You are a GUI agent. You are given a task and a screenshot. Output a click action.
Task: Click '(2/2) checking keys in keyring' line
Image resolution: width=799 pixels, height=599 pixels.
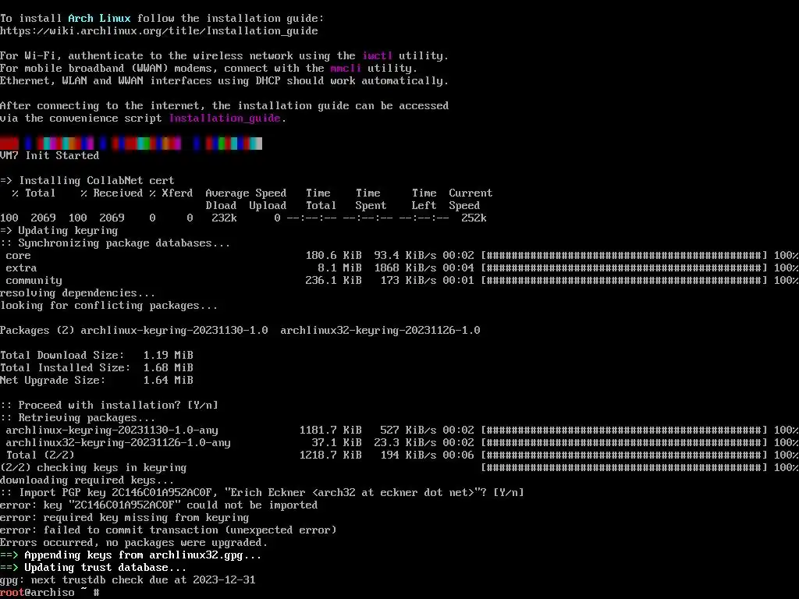tap(94, 468)
